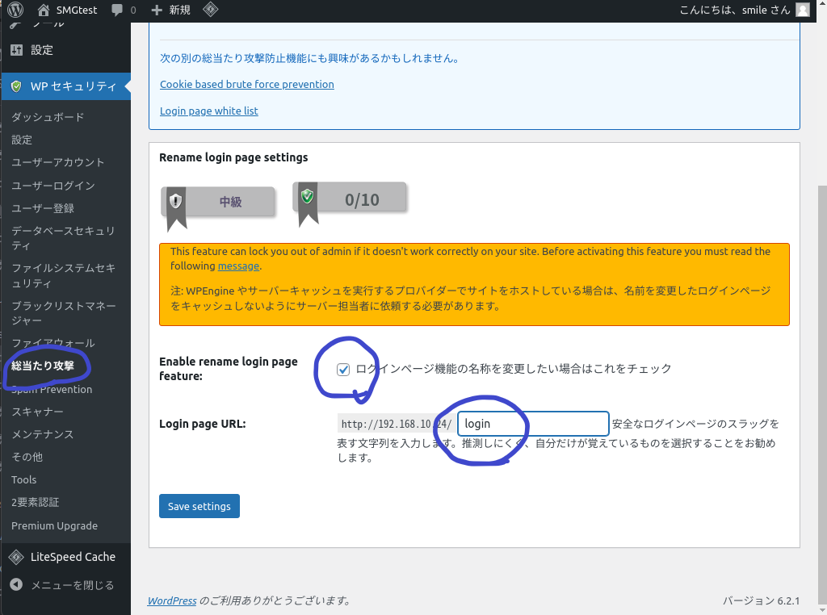Open the message link in warning box

238,266
